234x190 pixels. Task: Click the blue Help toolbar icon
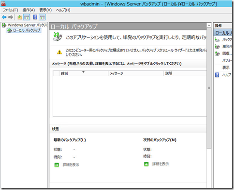[35, 17]
